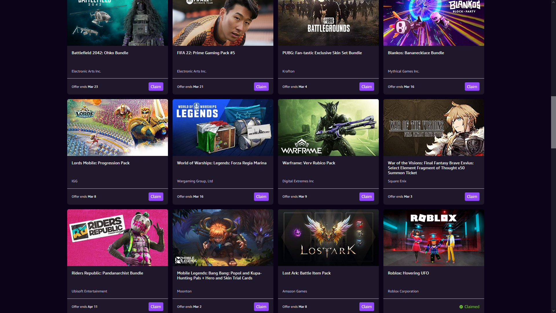The image size is (556, 313).
Task: Click 'Offer ends Mar 3' on War of the Visions card
Action: pos(400,196)
